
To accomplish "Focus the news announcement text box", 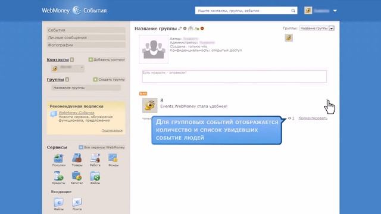I will tap(234, 77).
